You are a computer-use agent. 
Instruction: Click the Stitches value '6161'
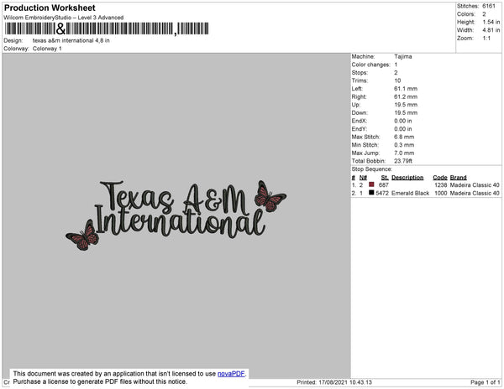[489, 6]
